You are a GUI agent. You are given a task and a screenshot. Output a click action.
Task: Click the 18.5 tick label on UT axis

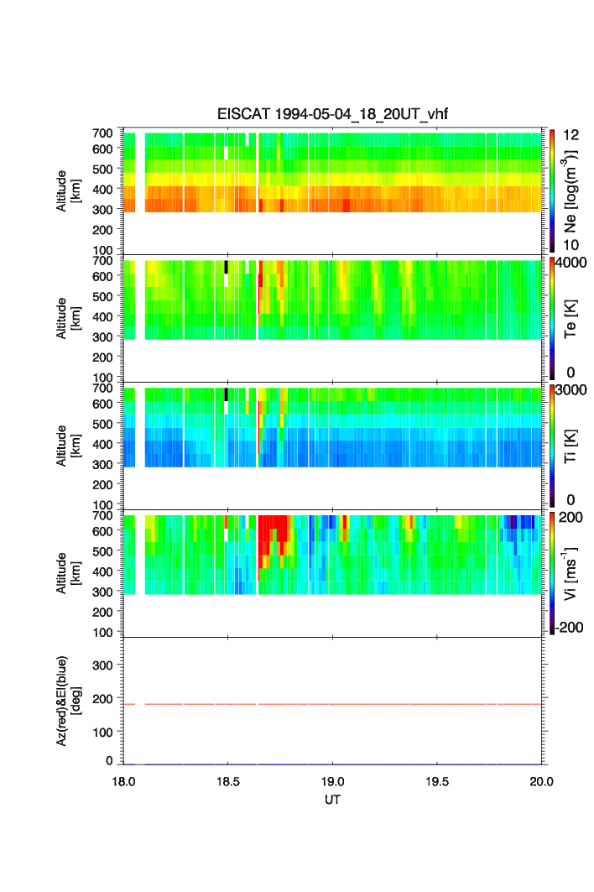[x=228, y=781]
